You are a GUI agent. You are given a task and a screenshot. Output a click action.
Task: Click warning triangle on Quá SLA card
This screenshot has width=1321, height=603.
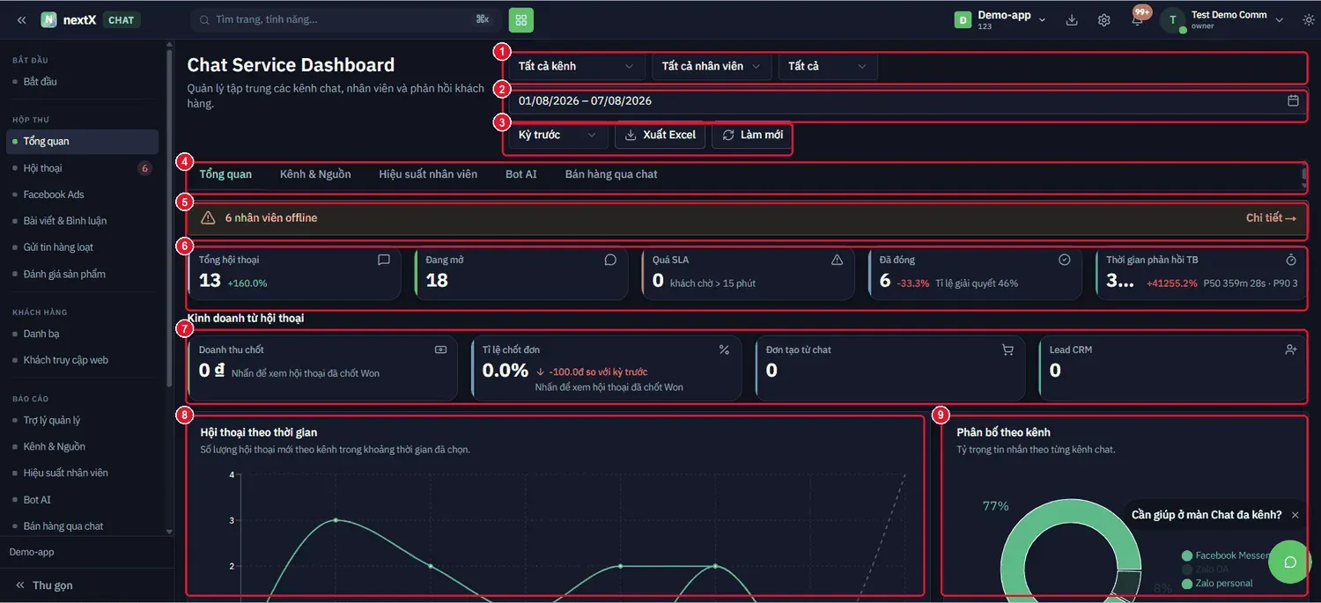(837, 260)
